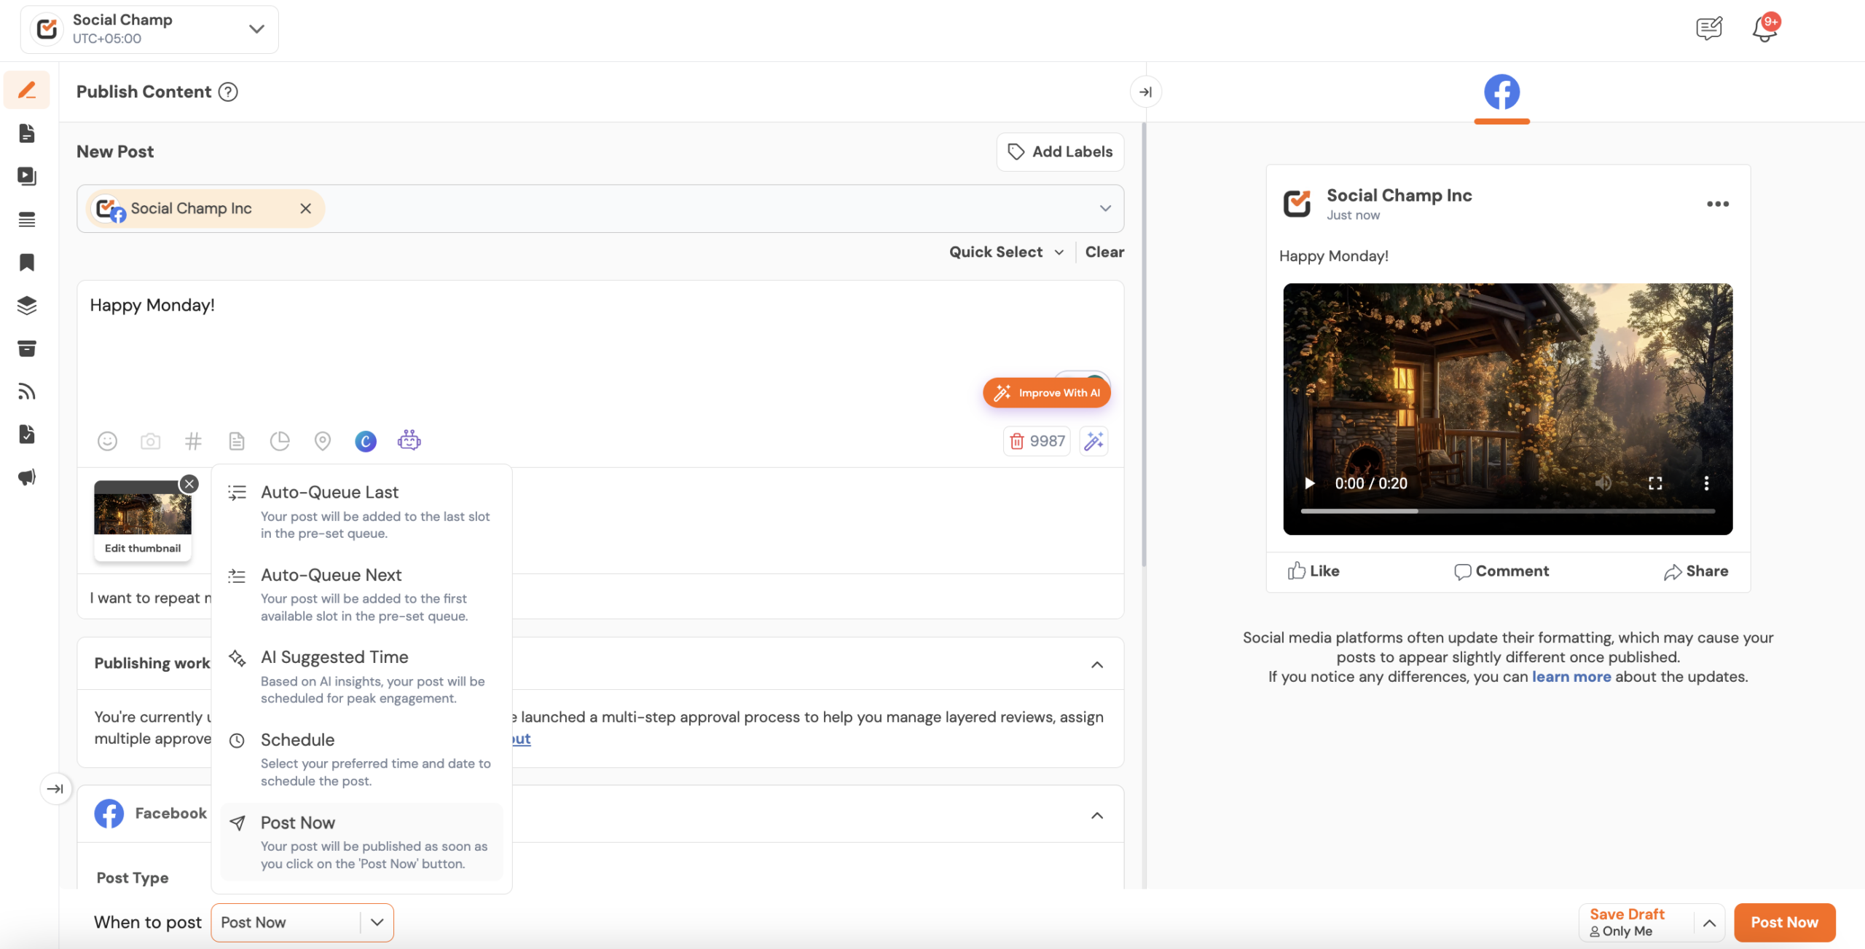
Task: Click the location pin icon
Action: click(322, 441)
